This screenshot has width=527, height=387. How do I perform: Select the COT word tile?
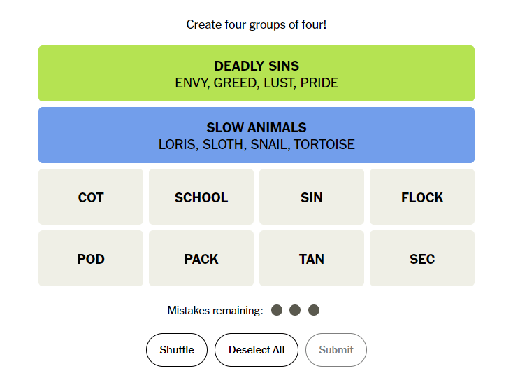[91, 197]
